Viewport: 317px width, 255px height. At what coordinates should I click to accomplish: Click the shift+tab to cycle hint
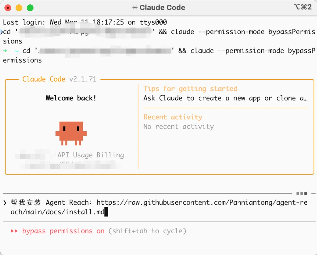pos(147,231)
